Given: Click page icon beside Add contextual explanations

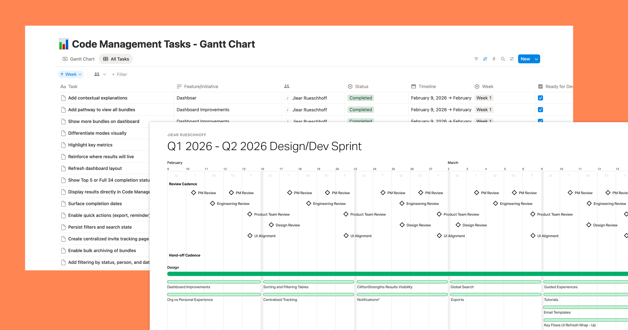Looking at the screenshot, I should click(63, 98).
